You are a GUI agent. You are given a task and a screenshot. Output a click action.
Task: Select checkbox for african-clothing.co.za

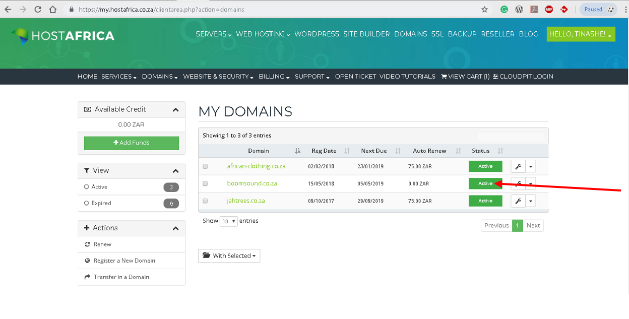205,166
